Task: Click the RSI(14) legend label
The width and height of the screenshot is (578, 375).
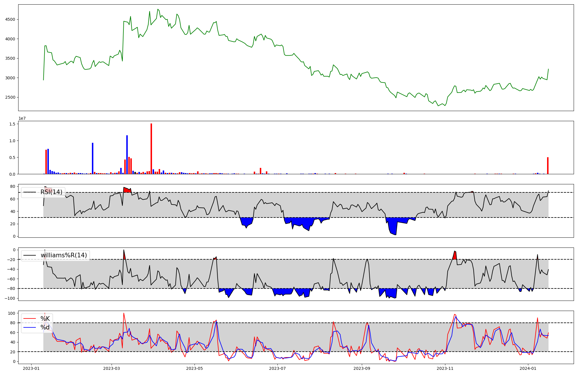Action: [x=51, y=192]
